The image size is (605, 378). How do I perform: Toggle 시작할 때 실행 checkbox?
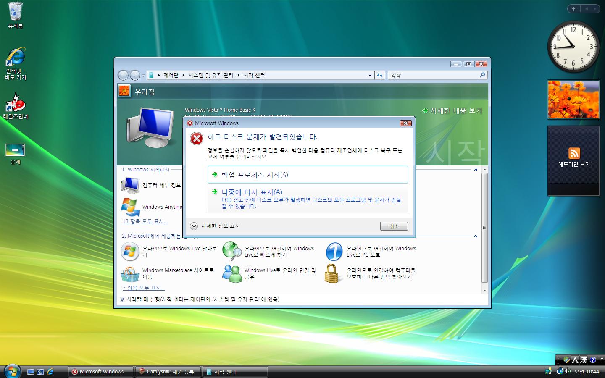click(122, 299)
